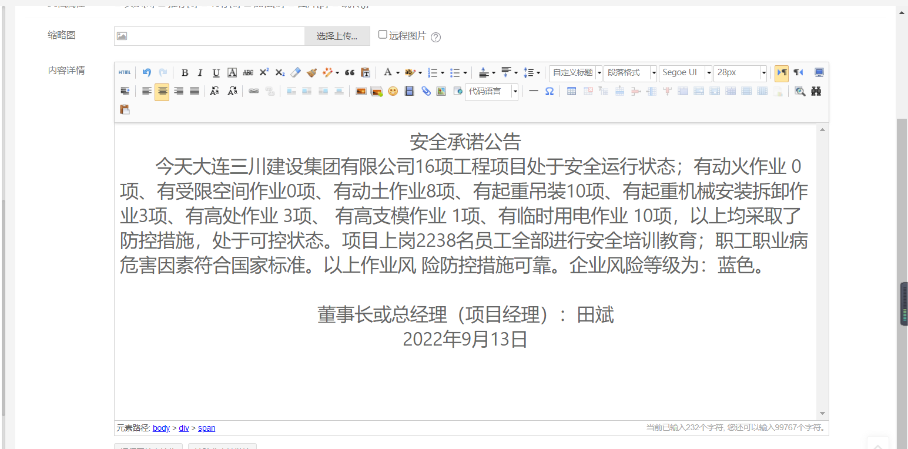Toggle the character border icon
The image size is (908, 449).
click(x=232, y=72)
